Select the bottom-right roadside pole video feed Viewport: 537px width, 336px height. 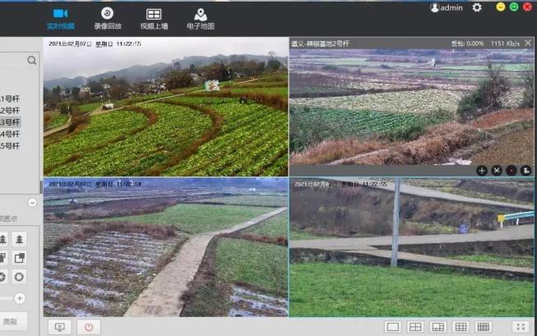(411, 247)
